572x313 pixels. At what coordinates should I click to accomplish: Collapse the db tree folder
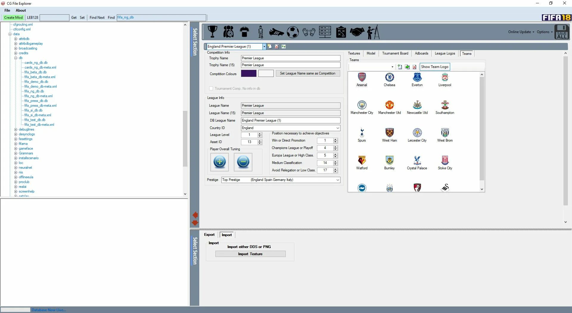[x=15, y=58]
